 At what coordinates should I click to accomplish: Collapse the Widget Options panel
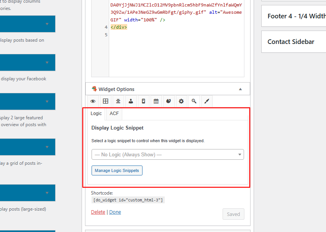click(x=240, y=89)
